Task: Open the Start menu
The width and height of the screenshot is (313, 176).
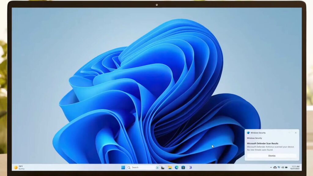Action: pyautogui.click(x=123, y=167)
